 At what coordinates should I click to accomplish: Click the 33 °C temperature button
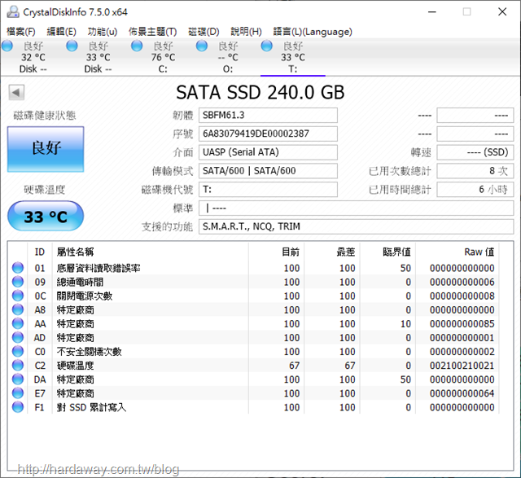point(46,216)
